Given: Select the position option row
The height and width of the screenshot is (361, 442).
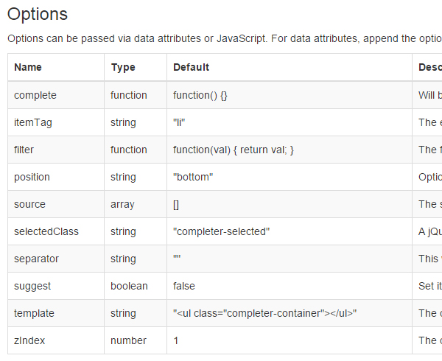Looking at the screenshot, I should 225,177.
